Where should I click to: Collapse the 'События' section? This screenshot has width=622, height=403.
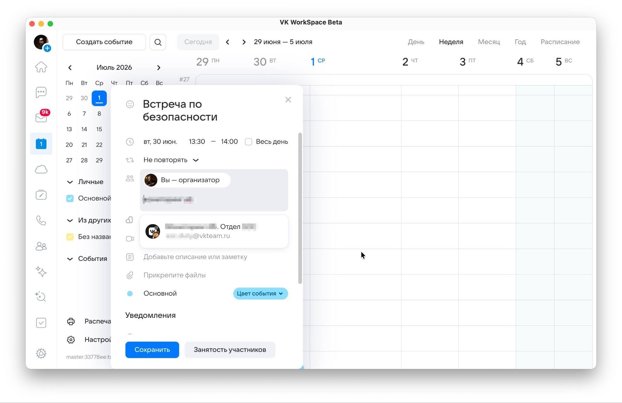click(70, 259)
